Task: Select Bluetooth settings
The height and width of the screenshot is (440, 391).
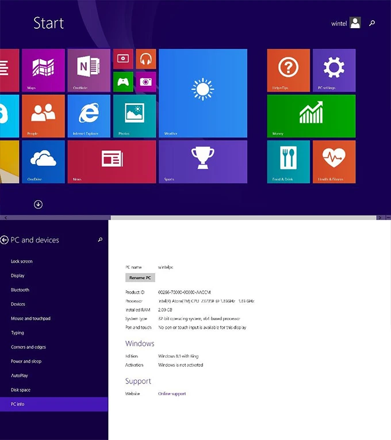Action: coord(54,290)
